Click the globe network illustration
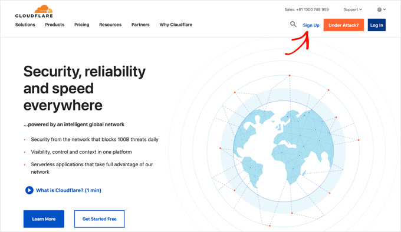 [284, 151]
